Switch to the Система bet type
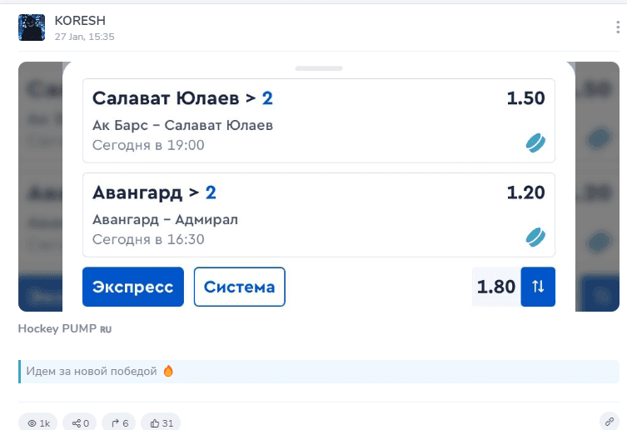This screenshot has width=627, height=430. 240,287
